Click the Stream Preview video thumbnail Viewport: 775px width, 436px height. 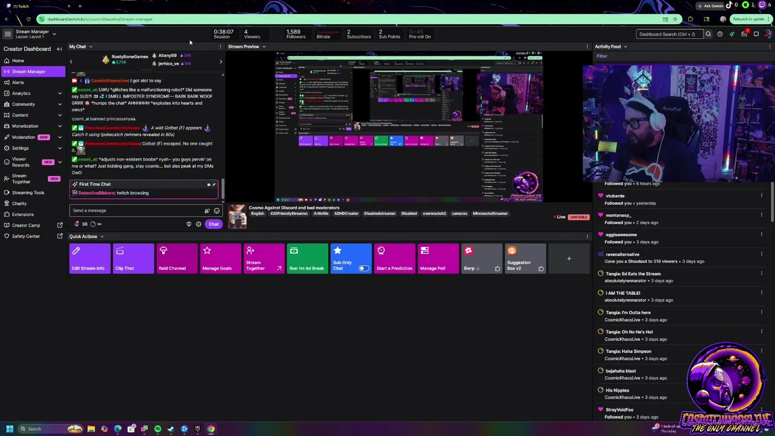point(409,127)
